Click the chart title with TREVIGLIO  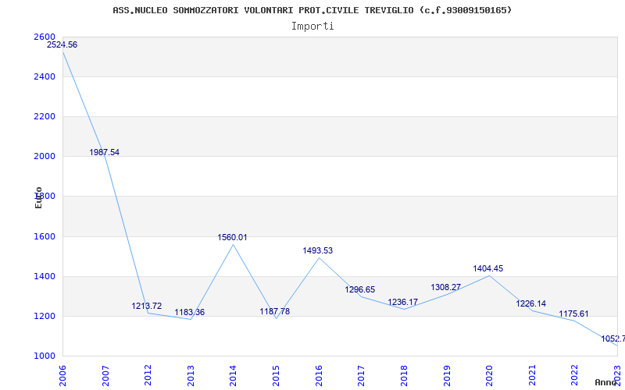(312, 10)
